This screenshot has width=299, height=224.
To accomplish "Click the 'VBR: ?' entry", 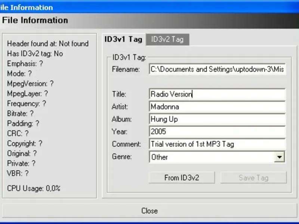I will [18, 173].
